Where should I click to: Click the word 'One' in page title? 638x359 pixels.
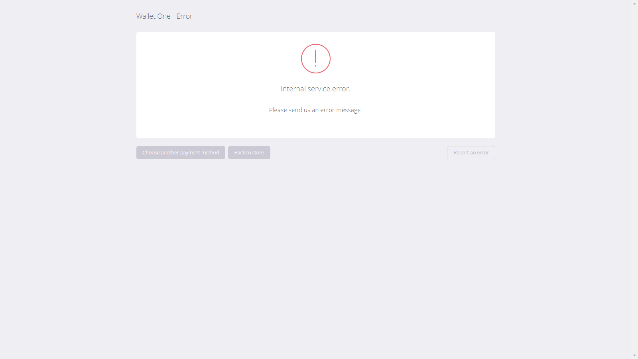pyautogui.click(x=164, y=16)
